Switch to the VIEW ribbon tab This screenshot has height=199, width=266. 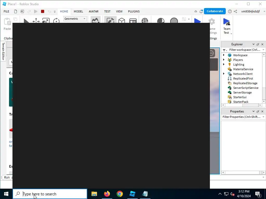[x=119, y=11]
